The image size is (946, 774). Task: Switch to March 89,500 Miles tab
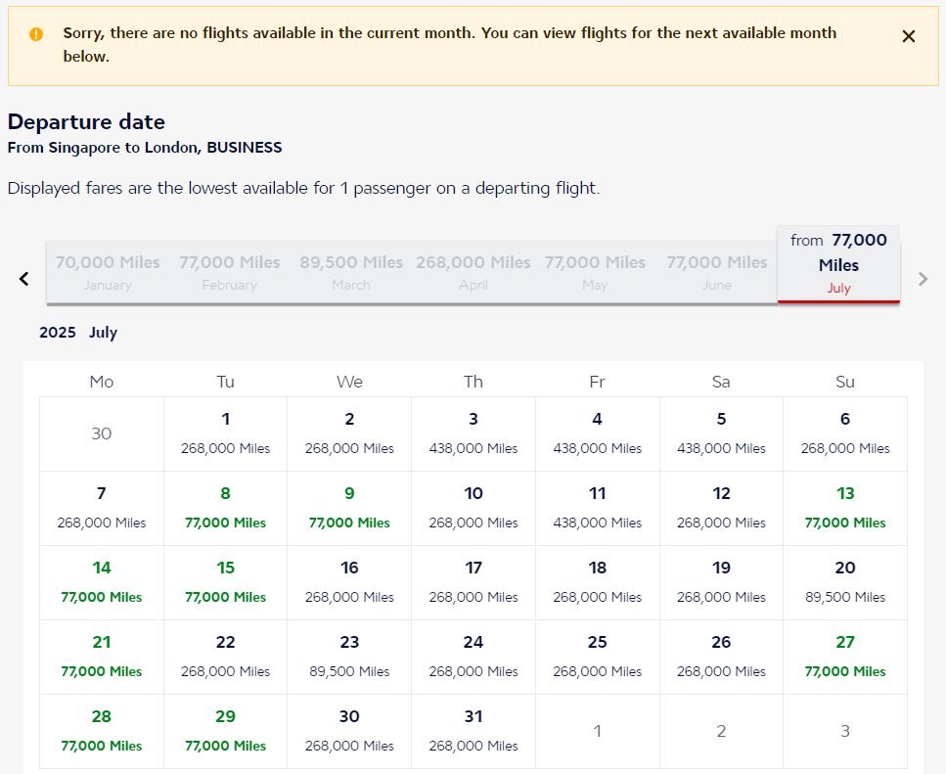(351, 273)
